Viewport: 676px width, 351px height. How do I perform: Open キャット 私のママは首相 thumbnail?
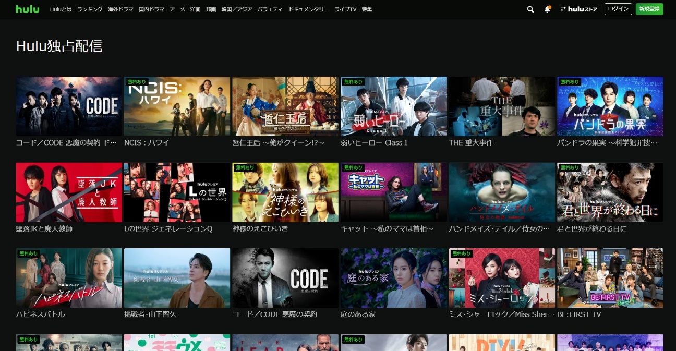(x=394, y=192)
